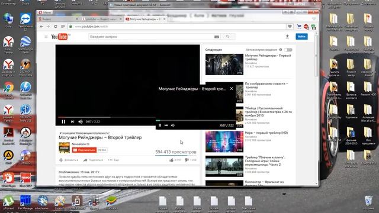Click the red Подписаться subscribe button

point(84,150)
